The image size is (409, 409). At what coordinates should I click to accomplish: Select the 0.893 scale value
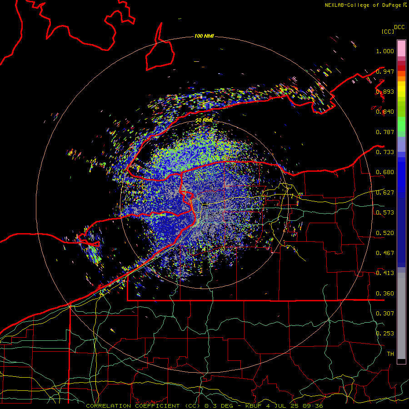pos(385,91)
